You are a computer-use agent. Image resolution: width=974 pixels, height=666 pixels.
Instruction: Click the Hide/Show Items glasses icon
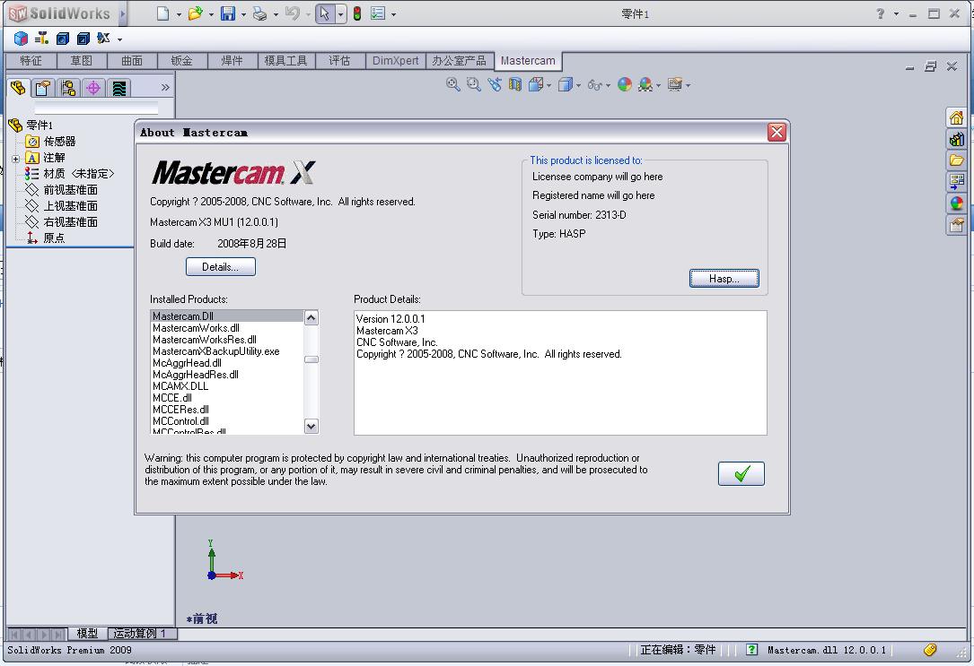(x=594, y=85)
